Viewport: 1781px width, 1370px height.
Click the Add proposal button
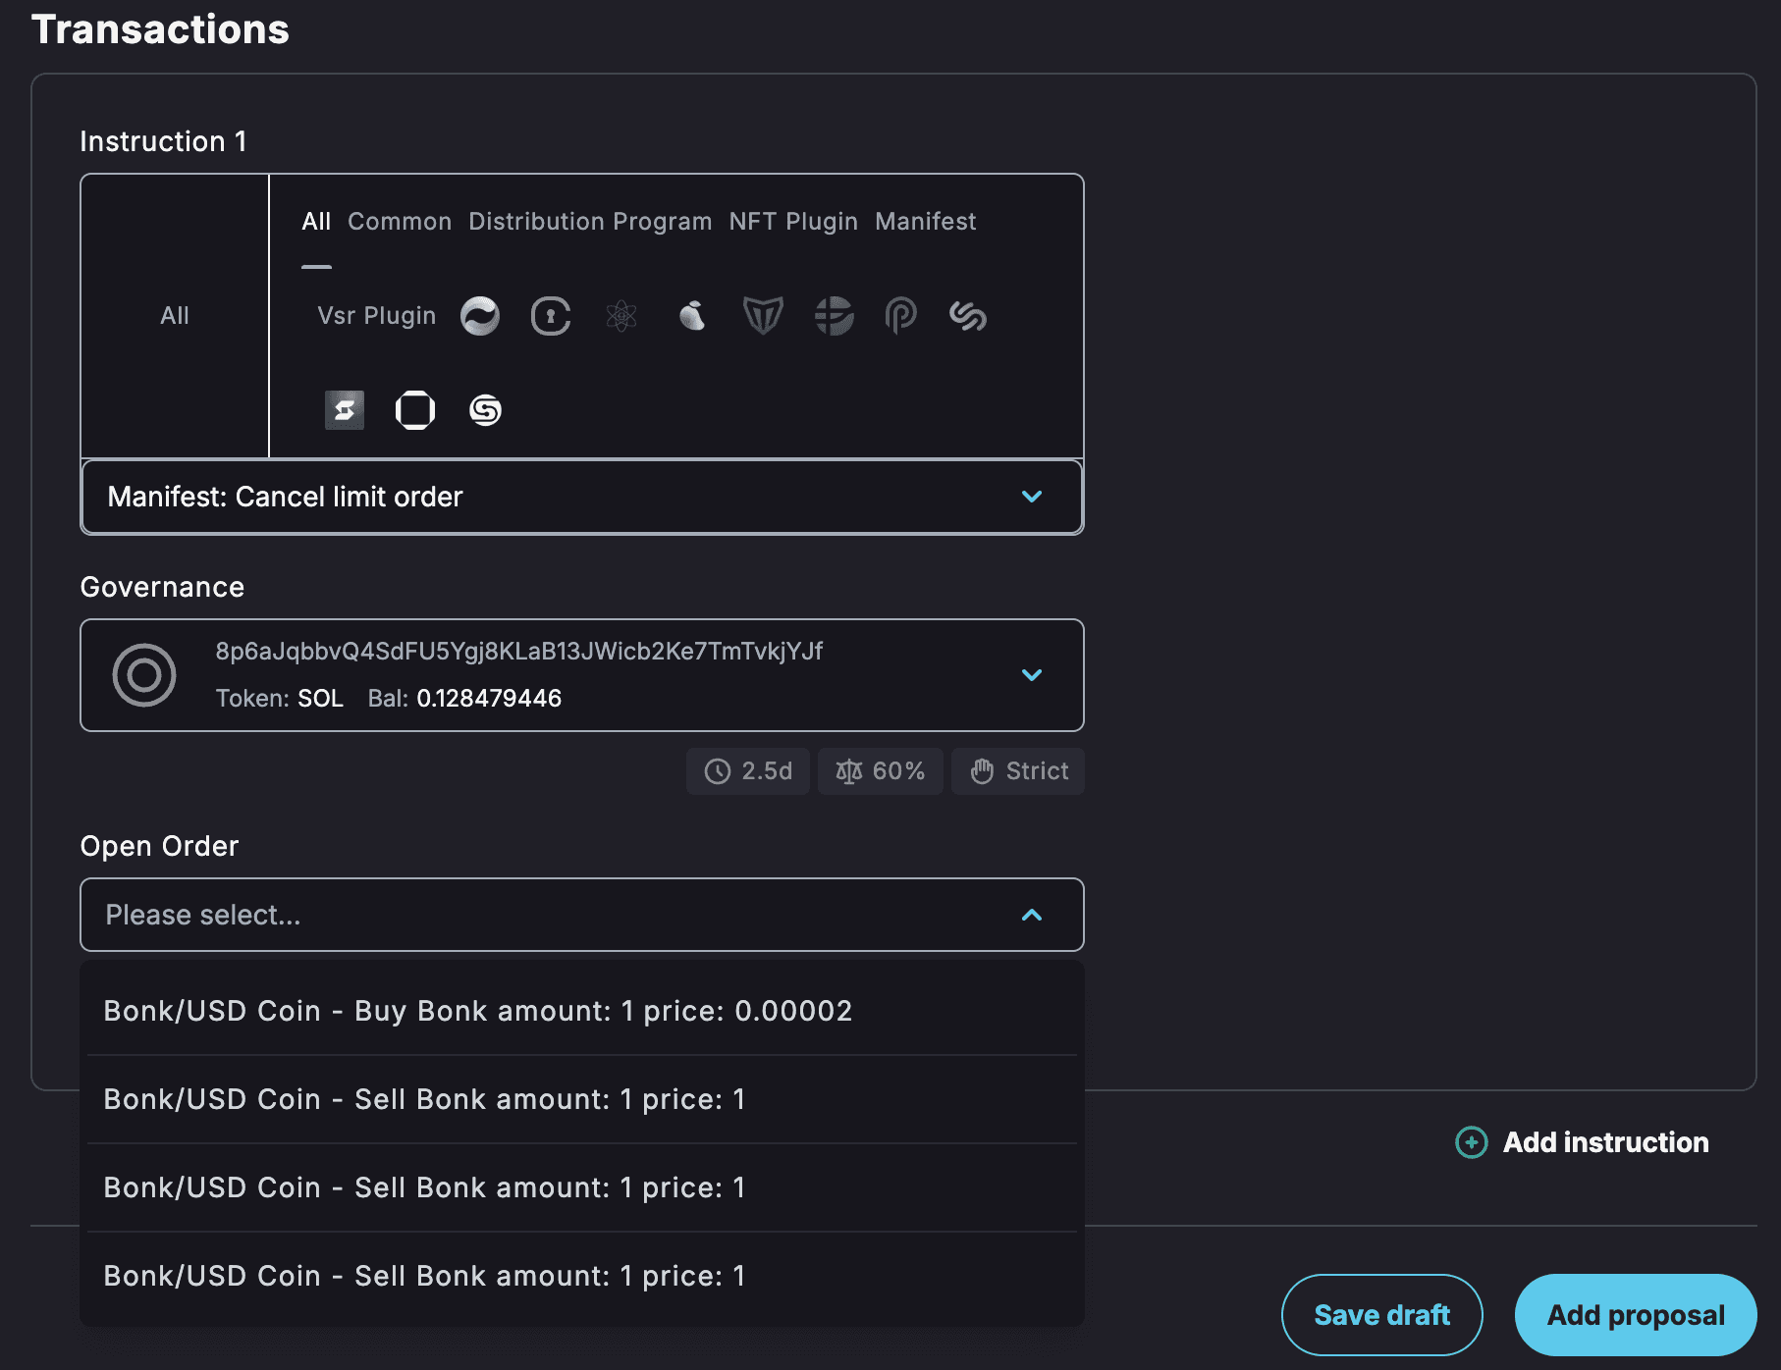coord(1635,1315)
